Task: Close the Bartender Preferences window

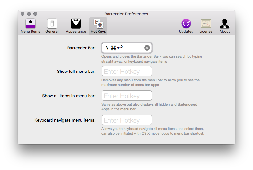Action: pos(23,14)
